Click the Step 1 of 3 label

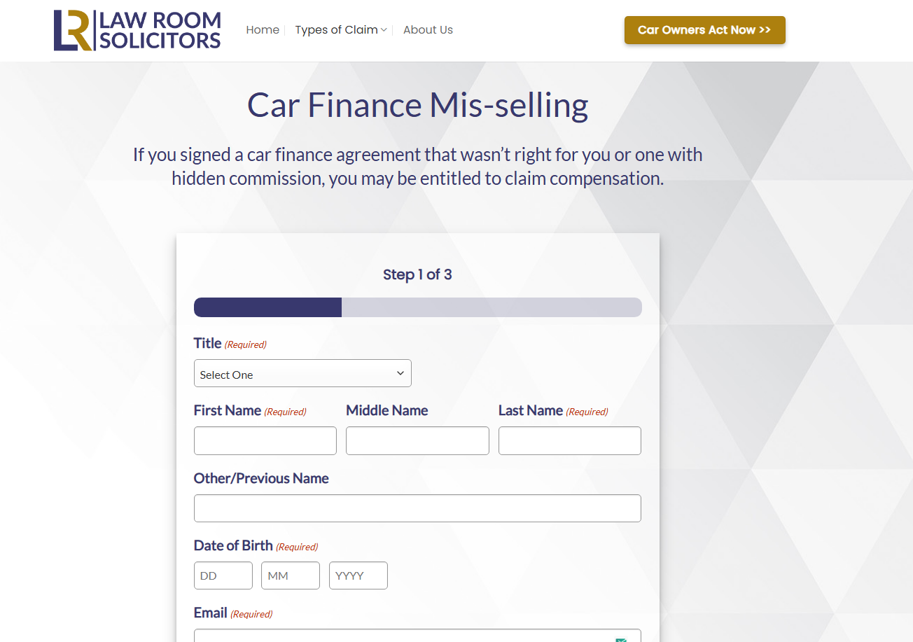point(417,274)
